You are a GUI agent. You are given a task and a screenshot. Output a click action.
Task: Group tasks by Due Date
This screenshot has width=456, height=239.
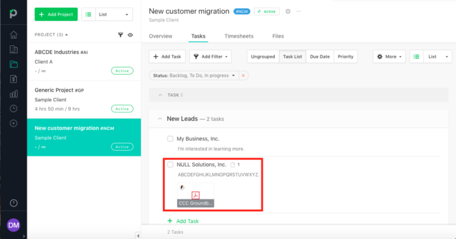click(x=320, y=57)
